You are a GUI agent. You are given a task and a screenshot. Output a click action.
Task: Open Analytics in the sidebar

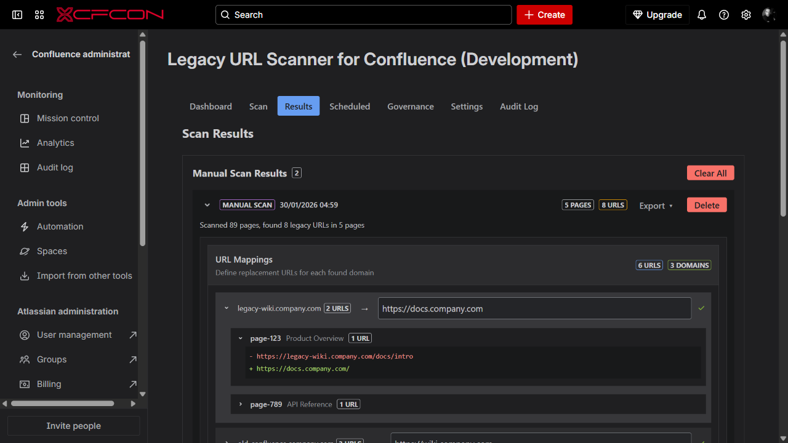point(55,143)
